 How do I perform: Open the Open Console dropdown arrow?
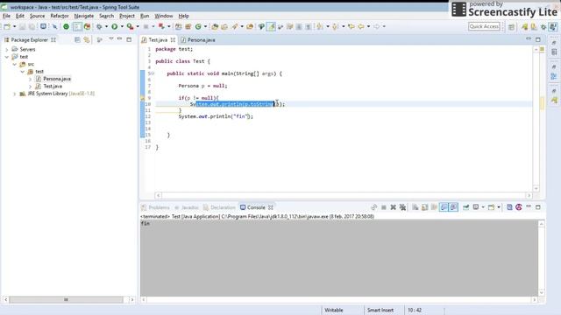499,207
